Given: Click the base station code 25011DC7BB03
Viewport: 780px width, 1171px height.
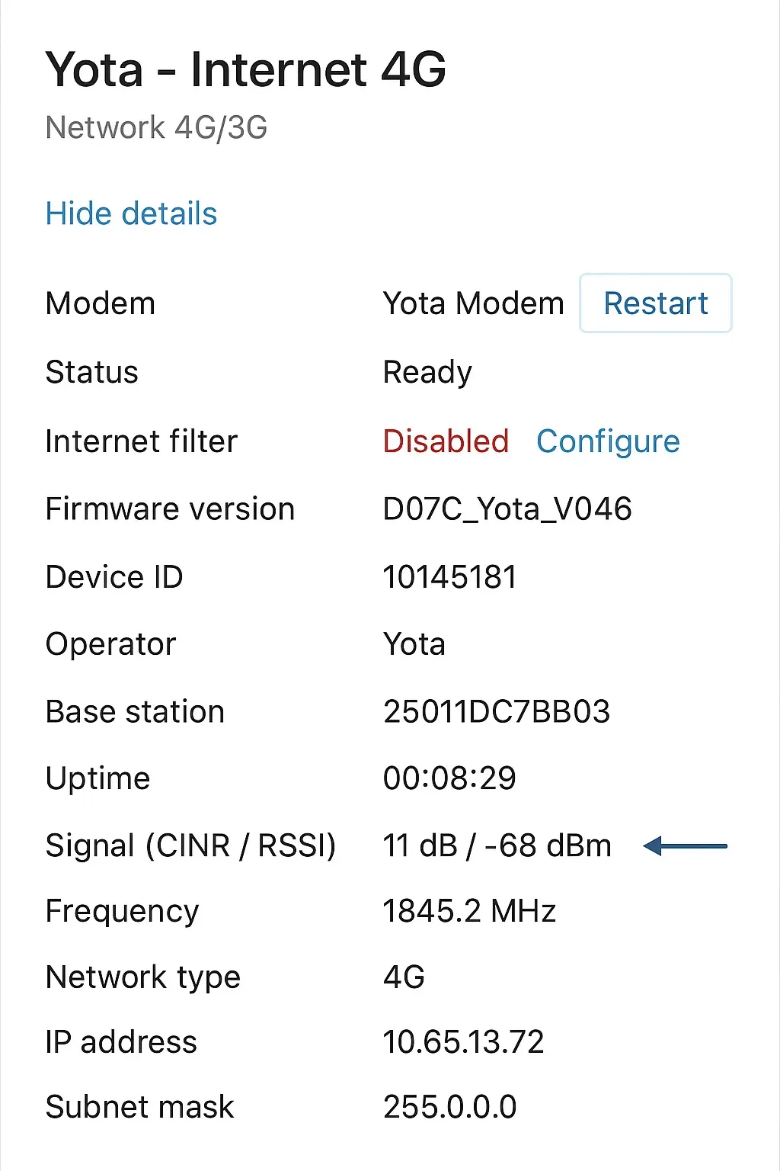Looking at the screenshot, I should 497,711.
